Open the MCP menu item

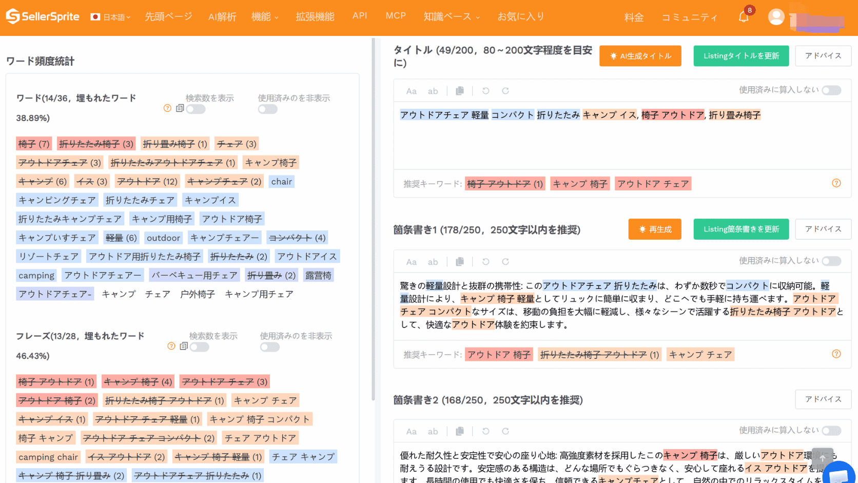coord(396,16)
